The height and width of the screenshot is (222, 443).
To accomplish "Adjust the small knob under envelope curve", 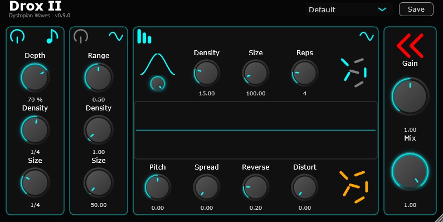I will coord(158,84).
